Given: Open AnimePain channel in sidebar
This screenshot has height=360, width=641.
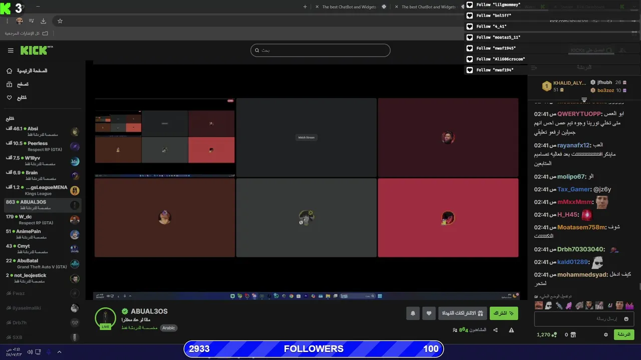Looking at the screenshot, I should (43, 234).
